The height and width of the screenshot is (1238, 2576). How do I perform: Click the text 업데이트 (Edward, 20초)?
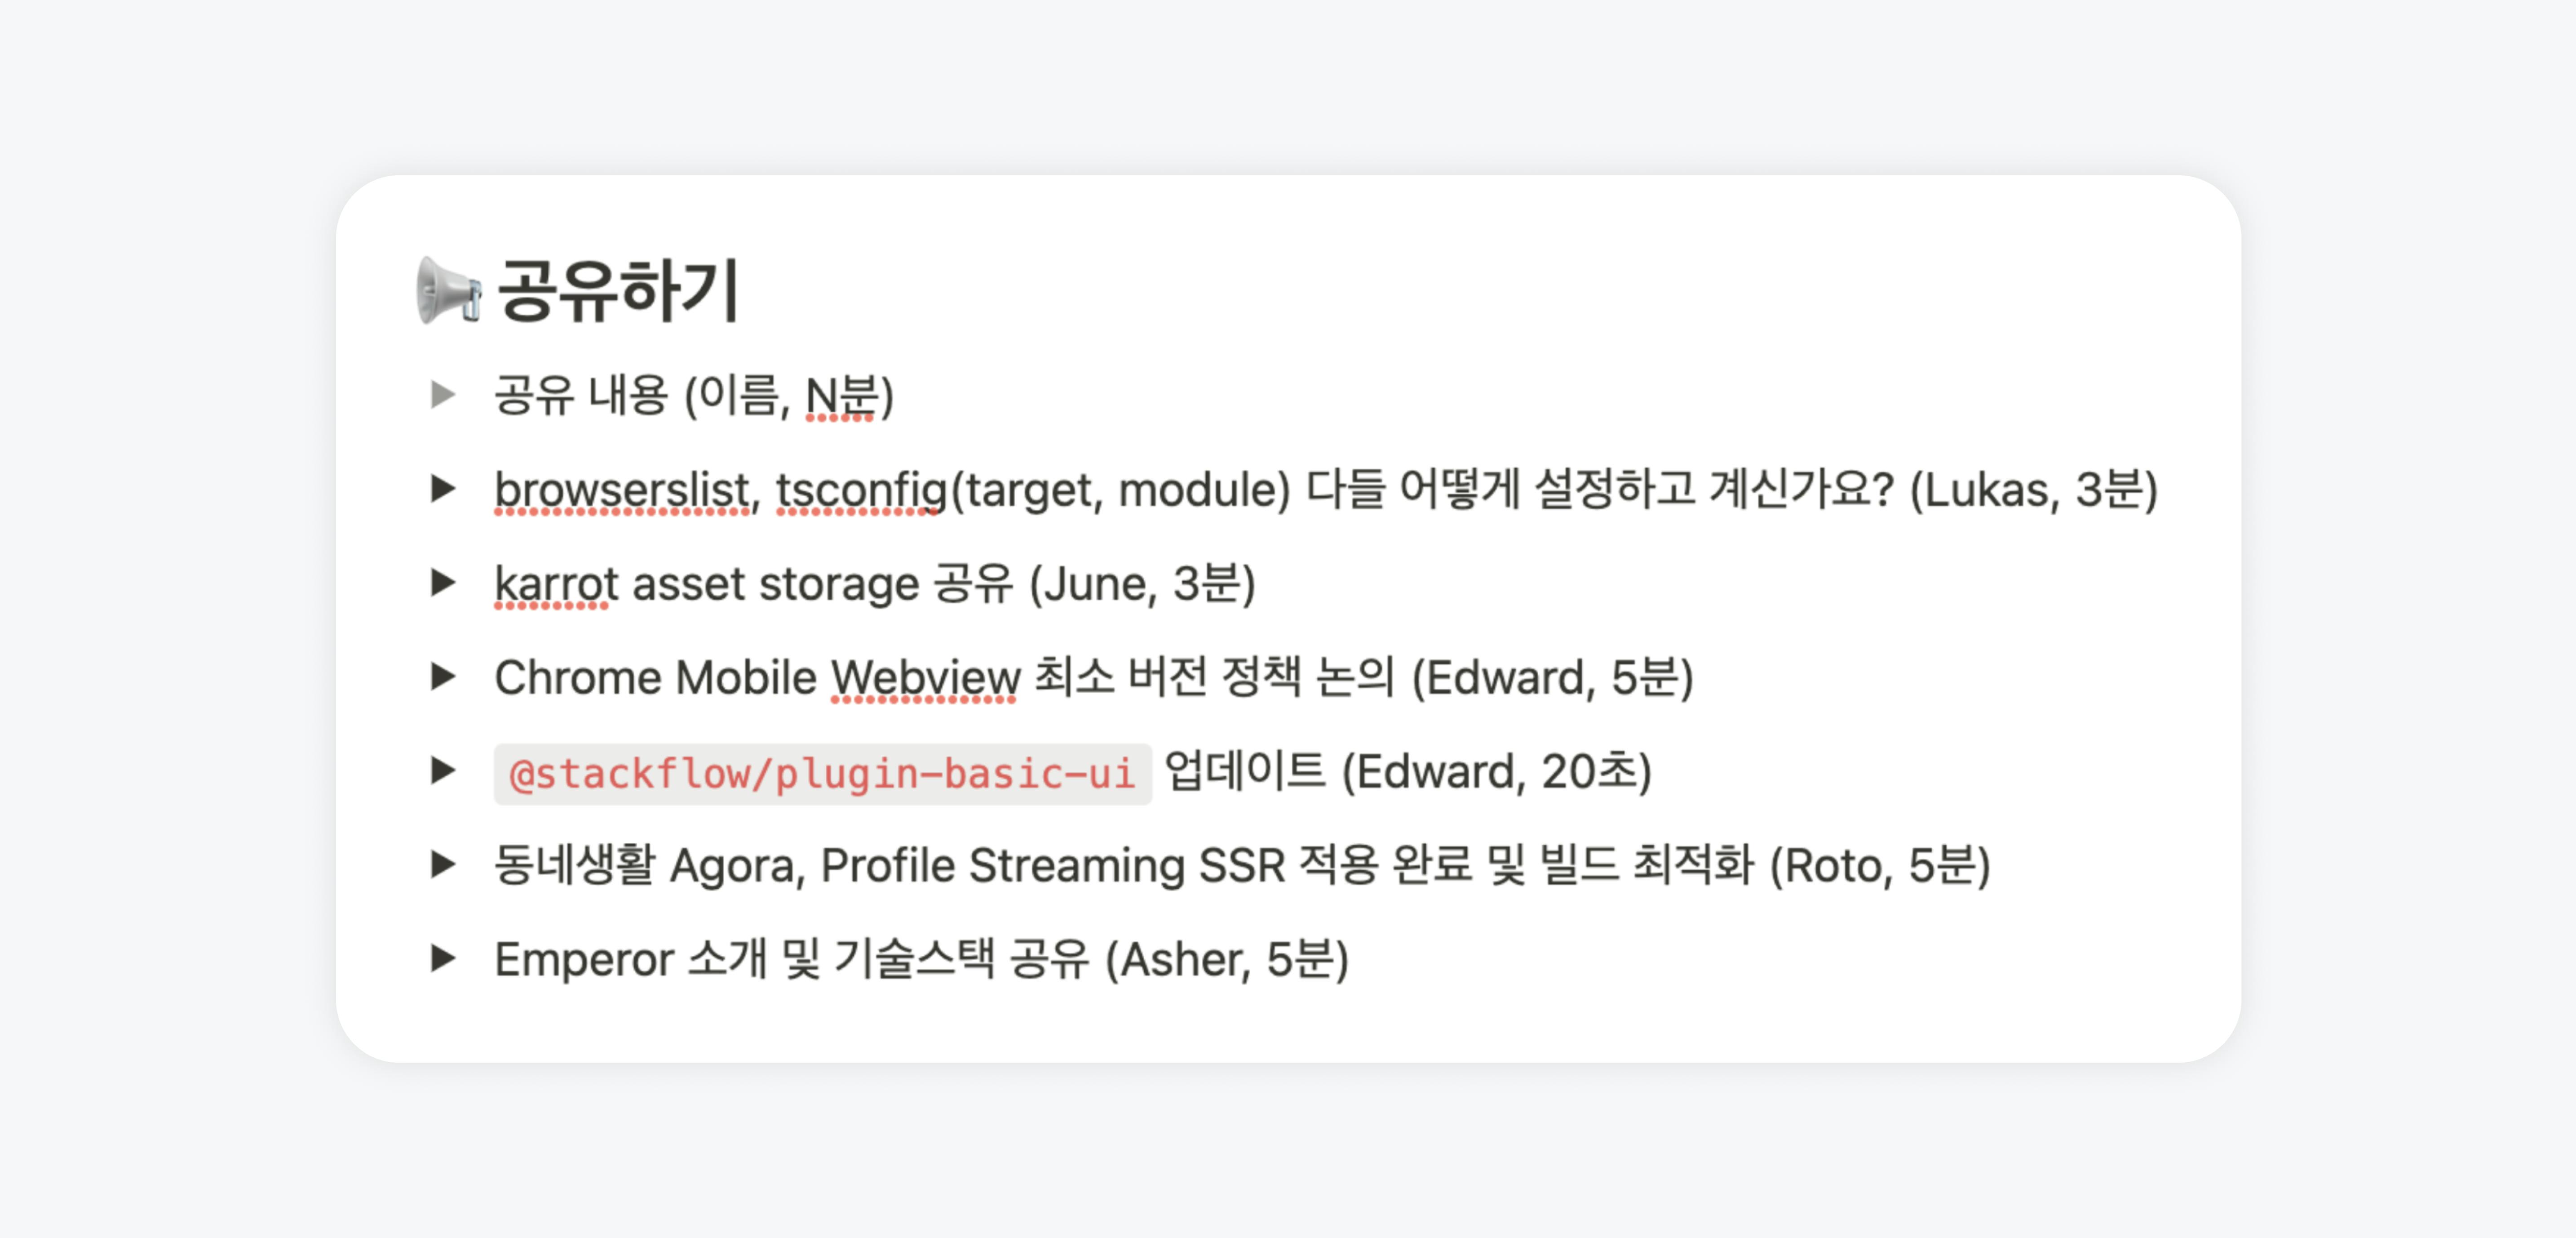tap(1407, 772)
